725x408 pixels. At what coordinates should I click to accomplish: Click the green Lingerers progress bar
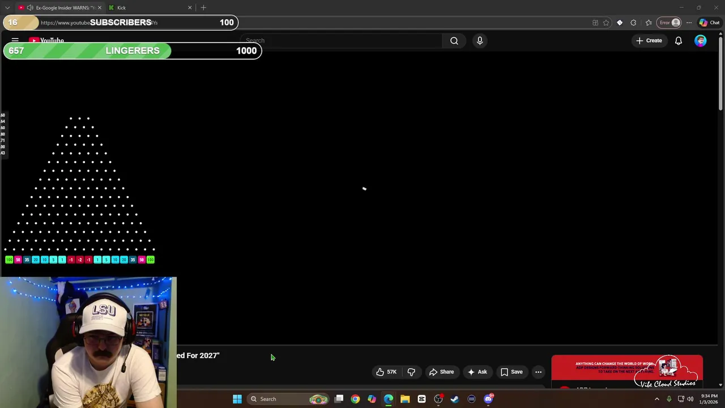click(x=133, y=50)
